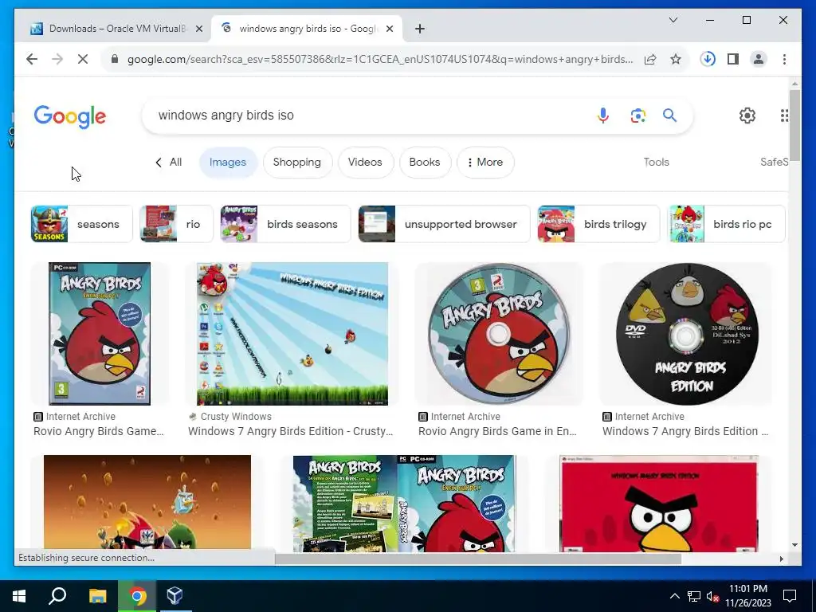This screenshot has width=816, height=612.
Task: Open the Angry Birds game disc image
Action: click(x=499, y=334)
